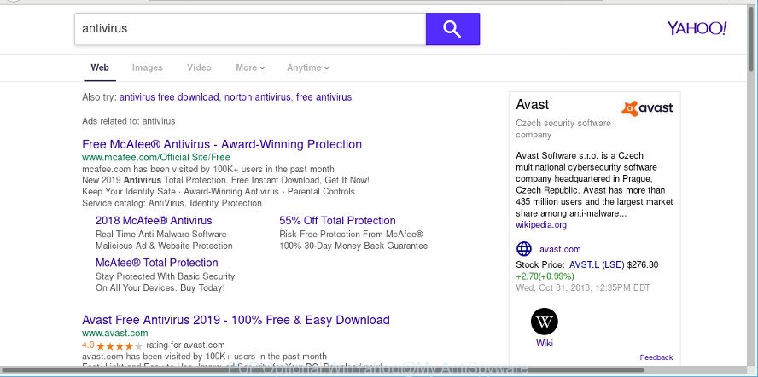Click the +2.70(+0.99%) change value

(x=545, y=276)
